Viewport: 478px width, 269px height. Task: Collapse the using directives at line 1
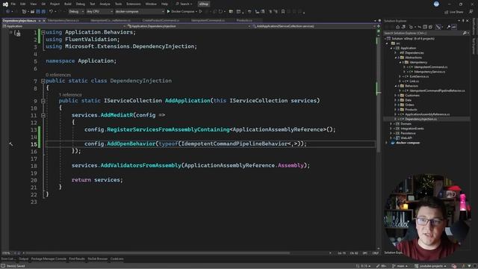(43, 32)
